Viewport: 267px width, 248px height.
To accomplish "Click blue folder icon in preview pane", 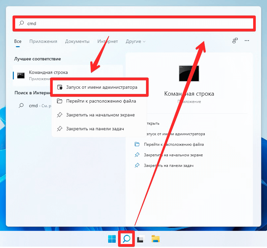I will click(x=137, y=144).
